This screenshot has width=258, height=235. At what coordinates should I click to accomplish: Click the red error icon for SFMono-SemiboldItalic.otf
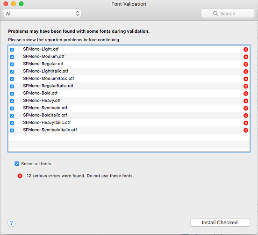[x=246, y=130]
